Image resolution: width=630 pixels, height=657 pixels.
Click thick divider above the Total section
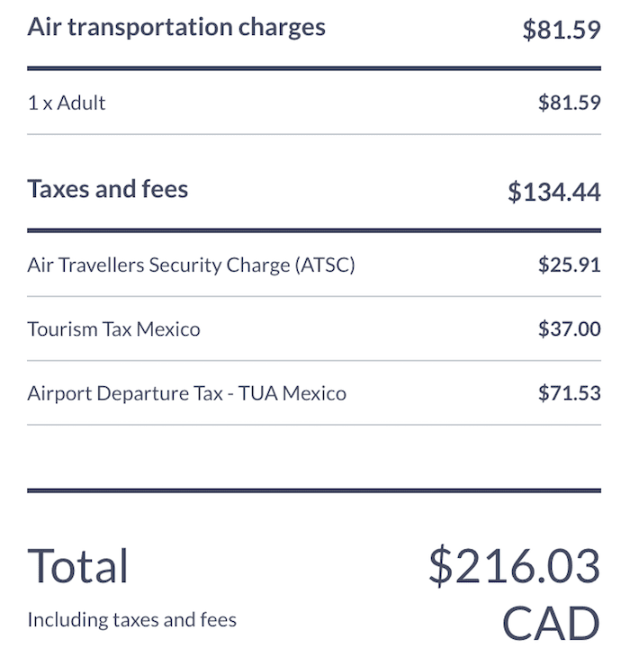pos(314,490)
